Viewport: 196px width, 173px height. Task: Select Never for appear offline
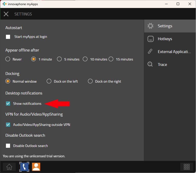[8, 59]
